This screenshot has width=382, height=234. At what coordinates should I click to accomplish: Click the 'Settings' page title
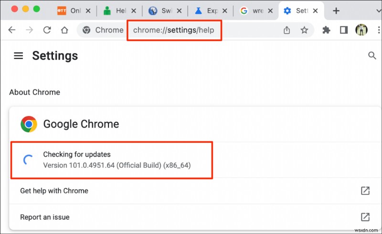tap(55, 56)
